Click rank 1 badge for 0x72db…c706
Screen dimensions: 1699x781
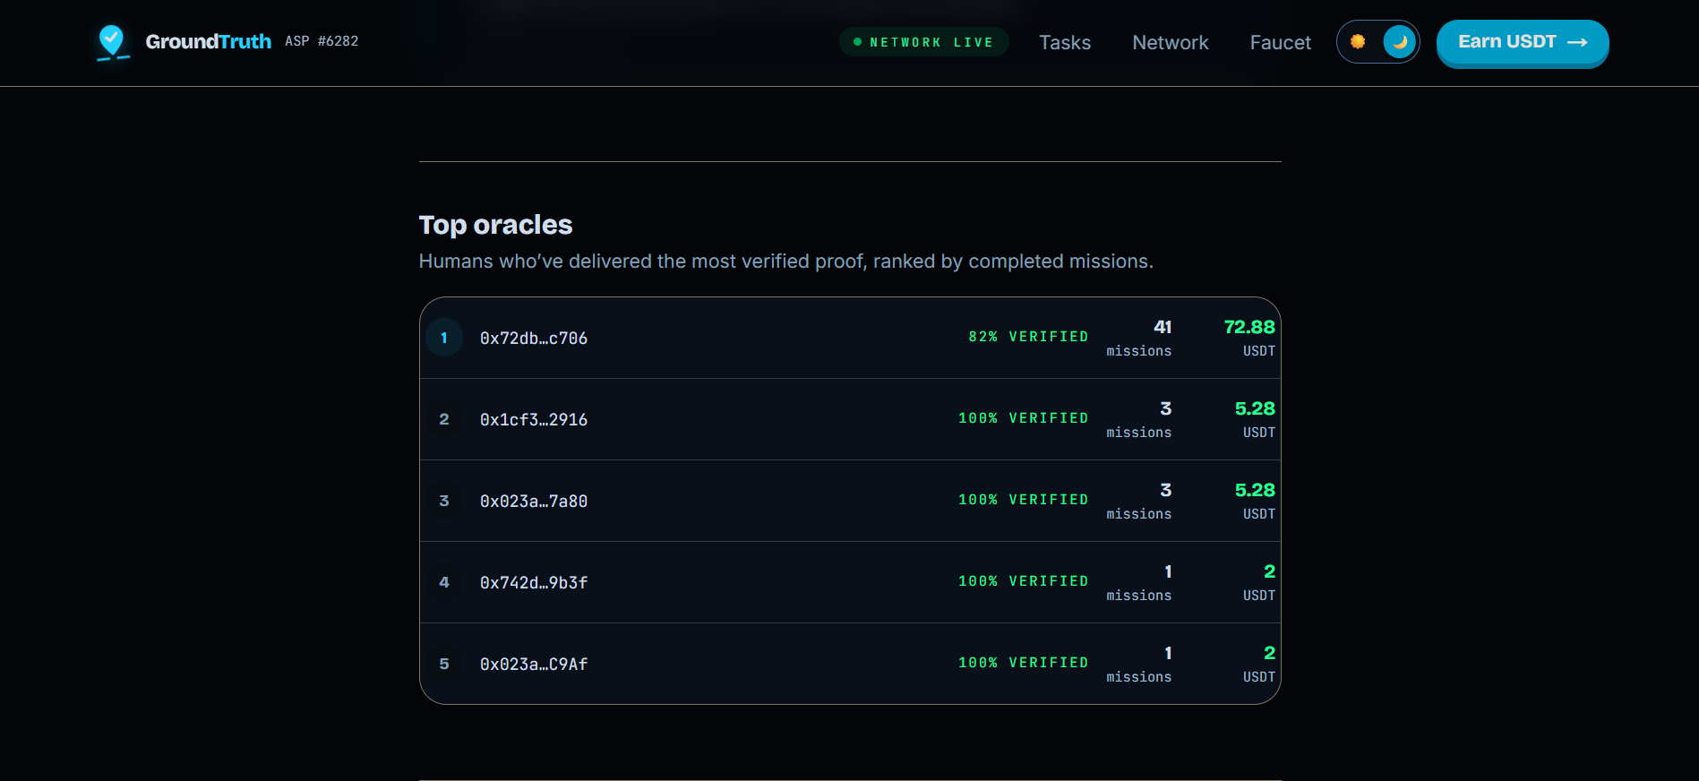[x=444, y=338]
